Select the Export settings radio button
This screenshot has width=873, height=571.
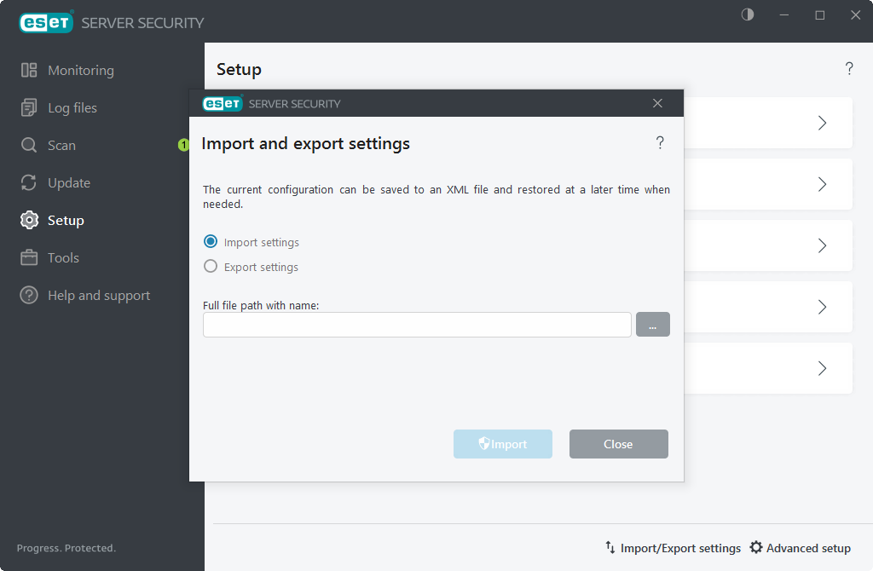(x=211, y=266)
